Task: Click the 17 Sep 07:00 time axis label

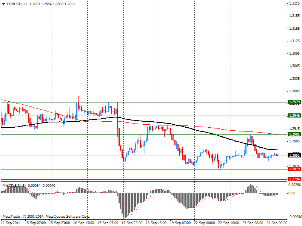Action: (108, 223)
